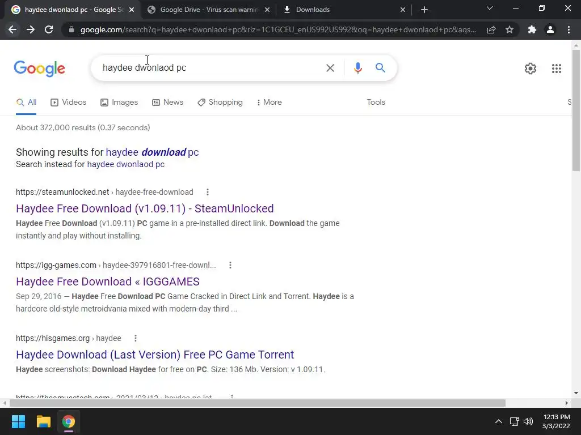Open network icon in system tray

pyautogui.click(x=514, y=421)
